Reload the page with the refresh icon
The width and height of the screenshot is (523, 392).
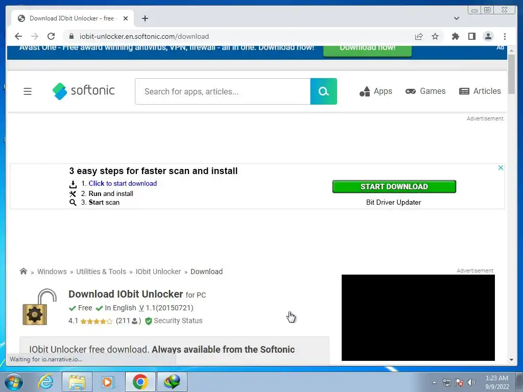click(51, 36)
